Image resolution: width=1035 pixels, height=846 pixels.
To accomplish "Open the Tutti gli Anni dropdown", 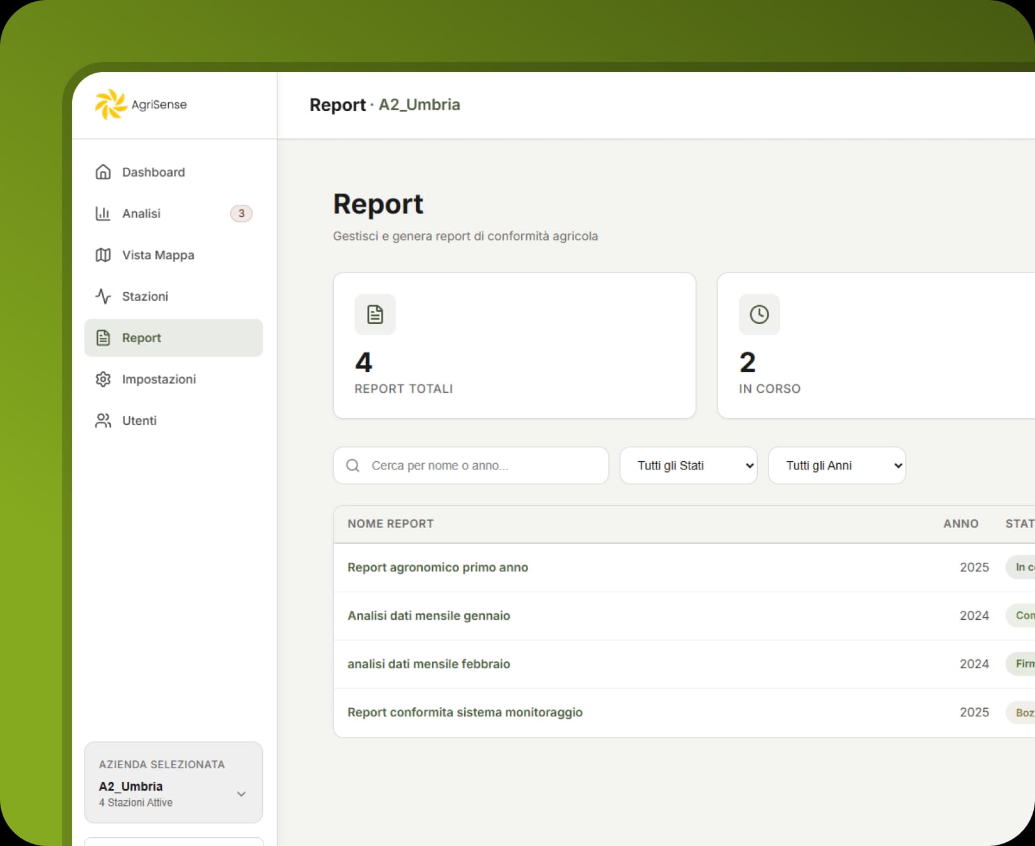I will 836,466.
